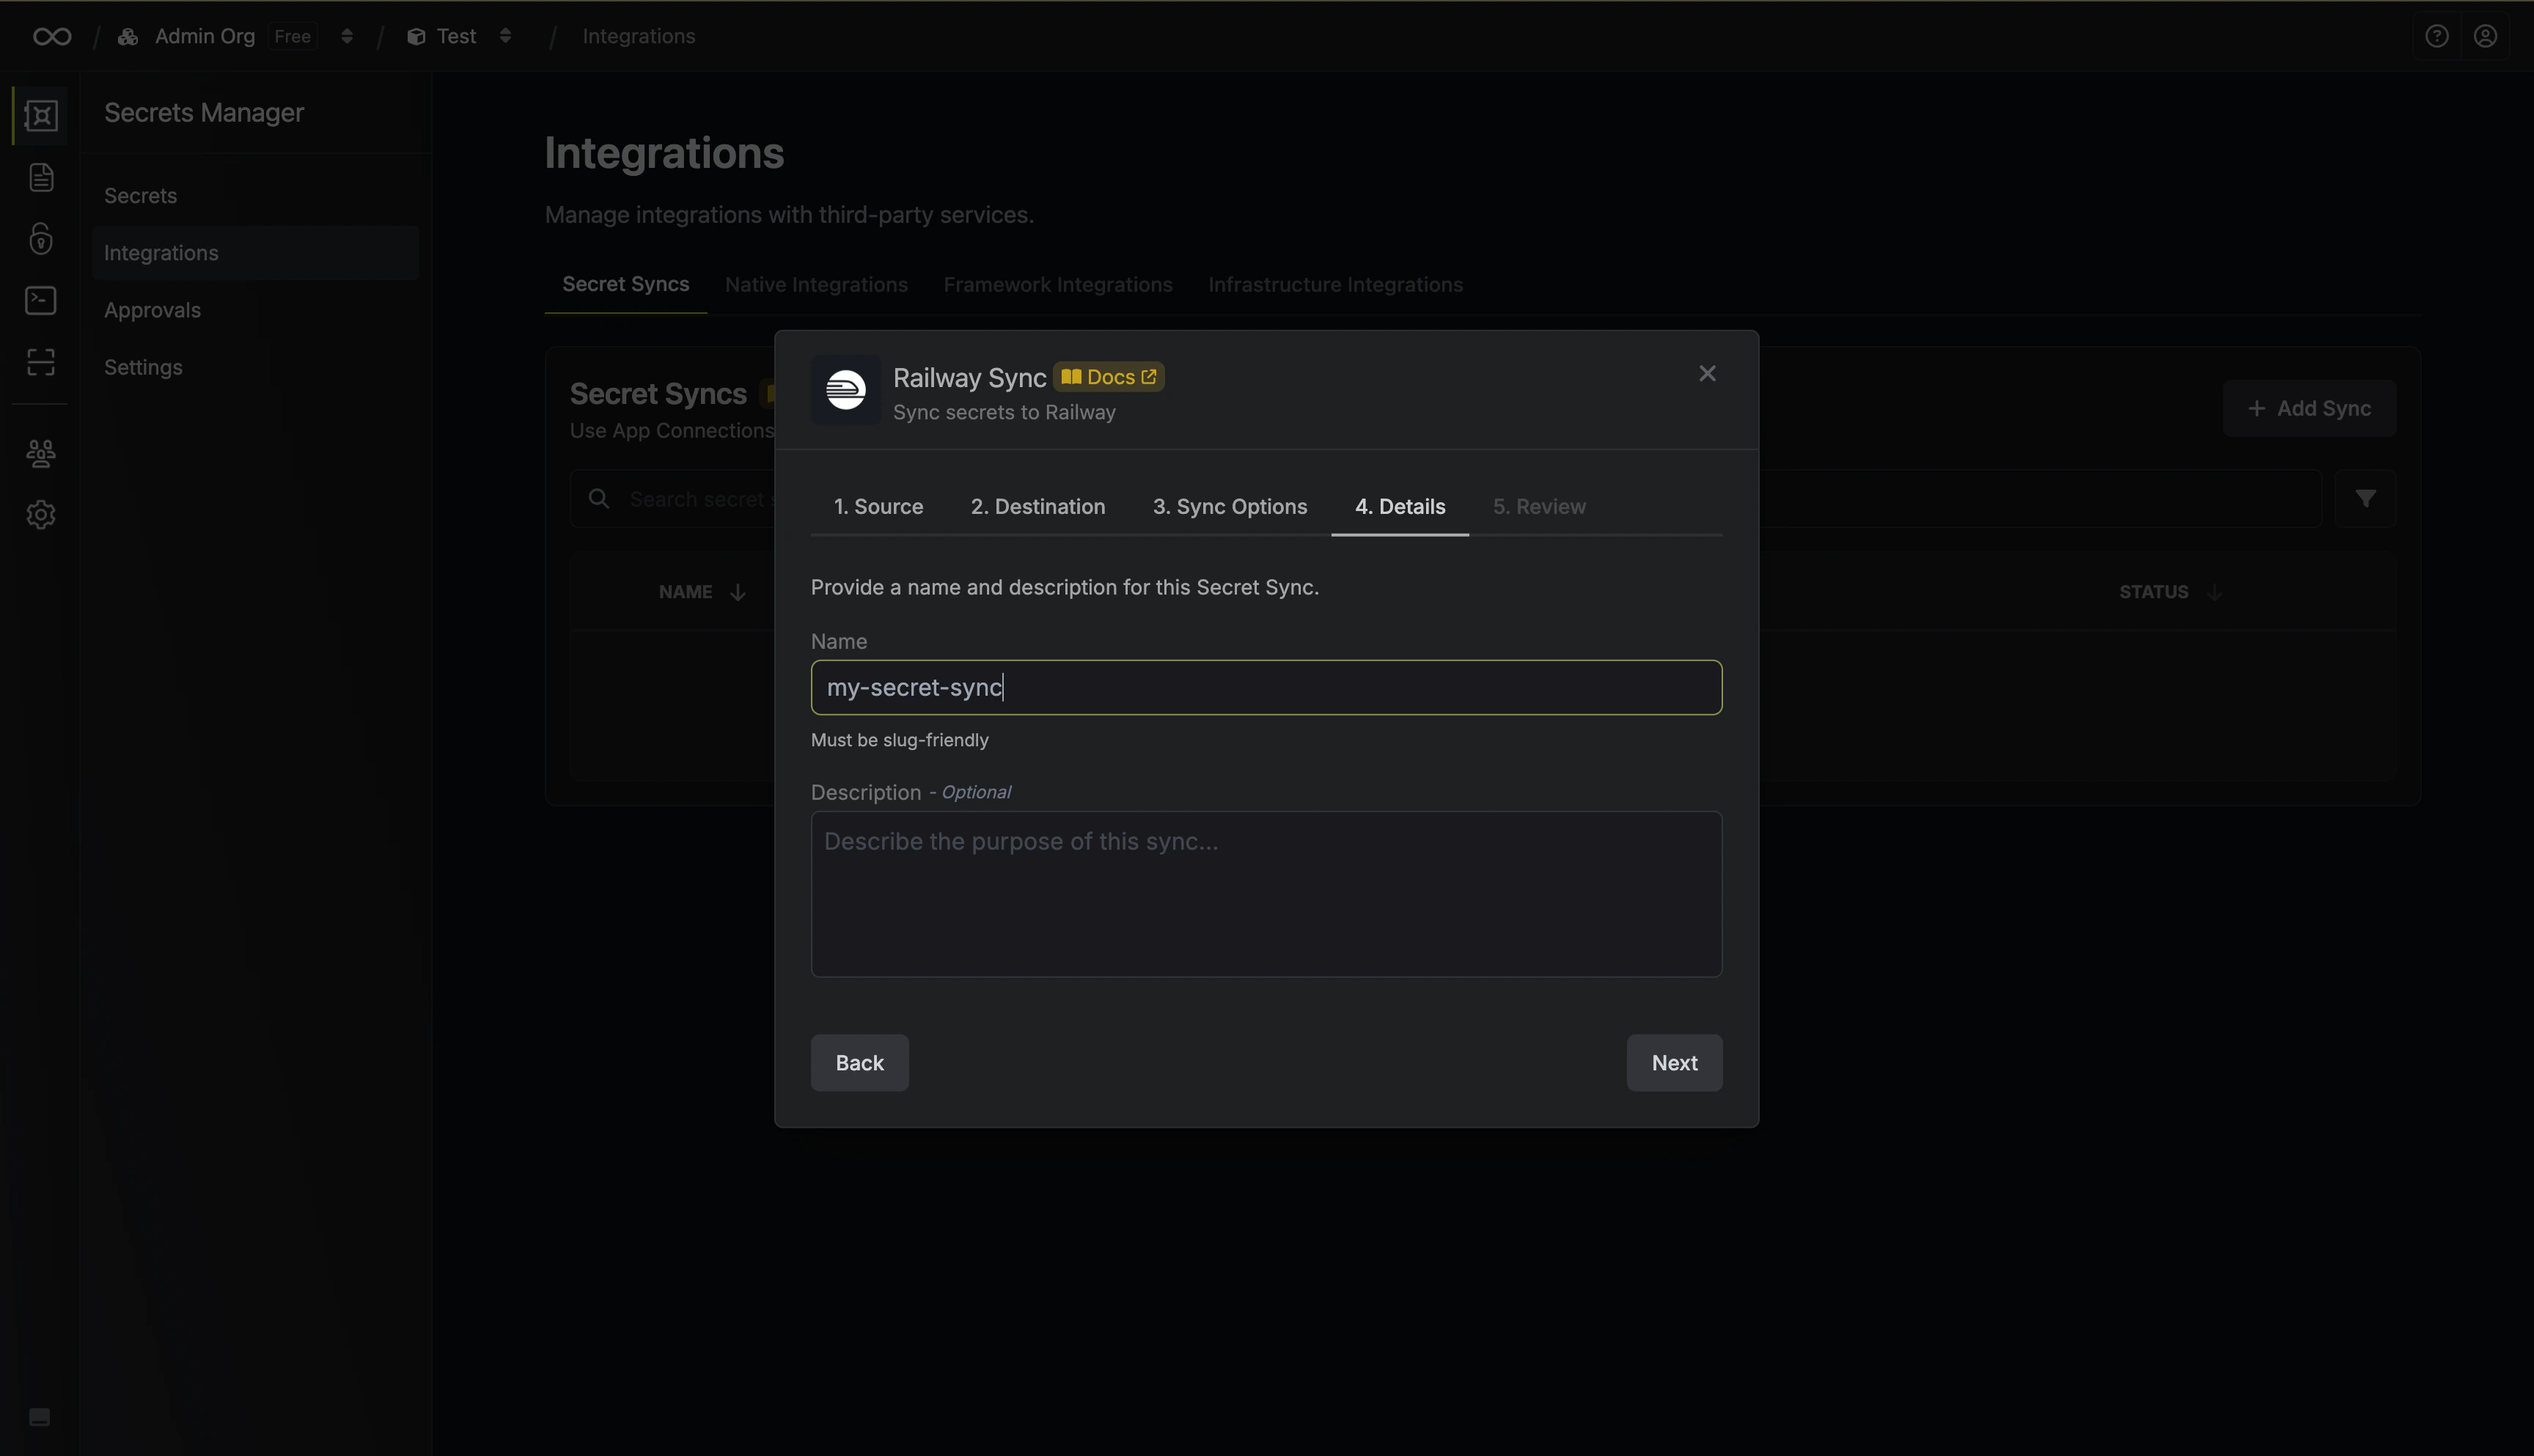Select the 4. Details step
This screenshot has width=2534, height=1456.
point(1400,507)
